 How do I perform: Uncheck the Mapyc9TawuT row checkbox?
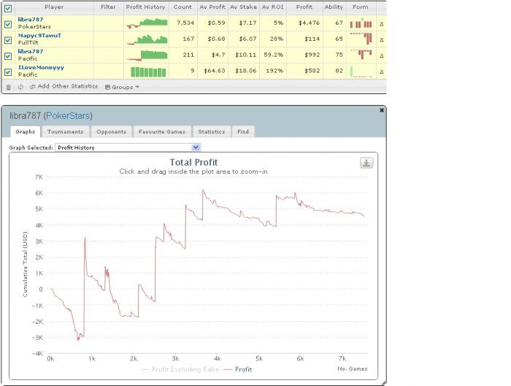click(8, 40)
